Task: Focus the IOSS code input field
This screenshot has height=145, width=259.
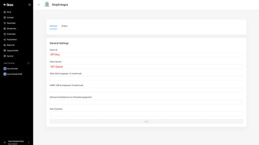Action: click(147, 78)
